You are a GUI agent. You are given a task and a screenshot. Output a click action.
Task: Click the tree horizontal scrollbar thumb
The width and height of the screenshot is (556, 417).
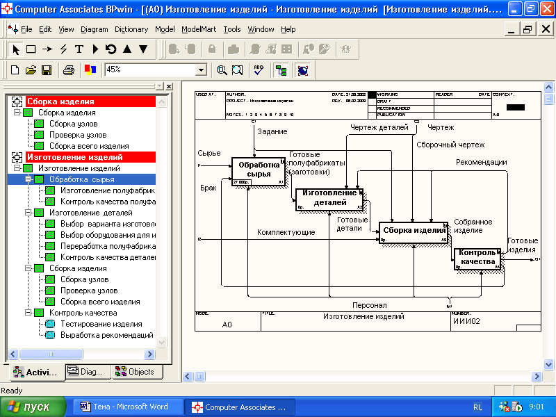pos(51,354)
